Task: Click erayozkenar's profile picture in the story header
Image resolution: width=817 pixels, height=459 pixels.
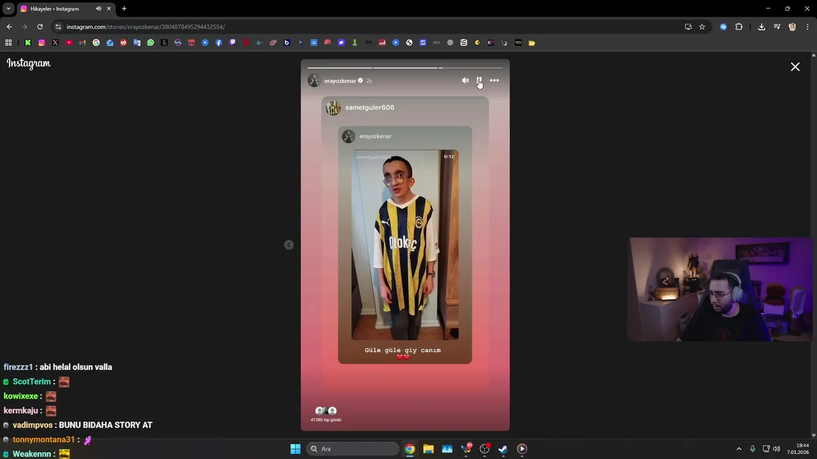Action: pyautogui.click(x=313, y=80)
